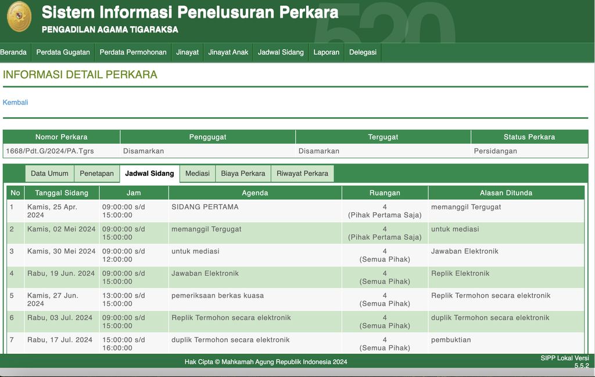This screenshot has width=595, height=377.
Task: Click the Persidangan status value
Action: 495,151
